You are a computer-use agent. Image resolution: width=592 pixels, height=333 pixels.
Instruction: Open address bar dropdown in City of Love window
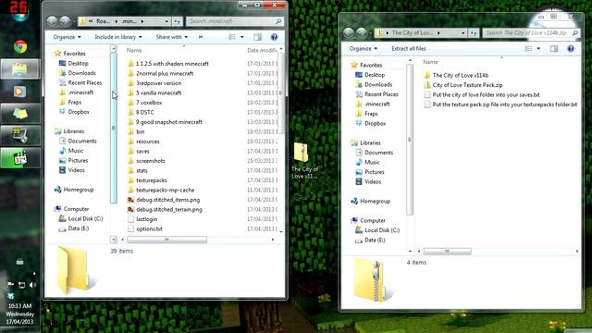click(462, 33)
